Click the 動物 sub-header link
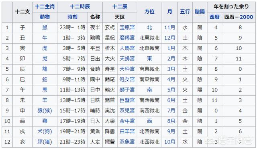The image size is (257, 149). tap(45, 17)
